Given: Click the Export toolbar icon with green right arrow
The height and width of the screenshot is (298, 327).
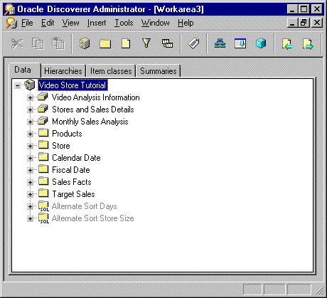Looking at the screenshot, I should [308, 44].
